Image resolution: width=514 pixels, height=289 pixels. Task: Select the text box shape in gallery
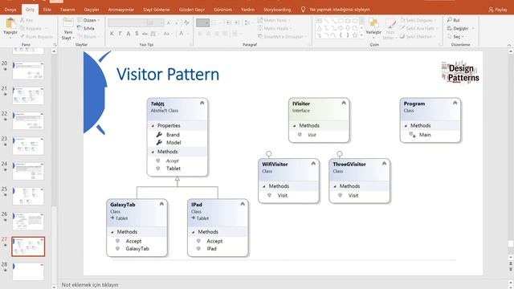click(x=319, y=21)
